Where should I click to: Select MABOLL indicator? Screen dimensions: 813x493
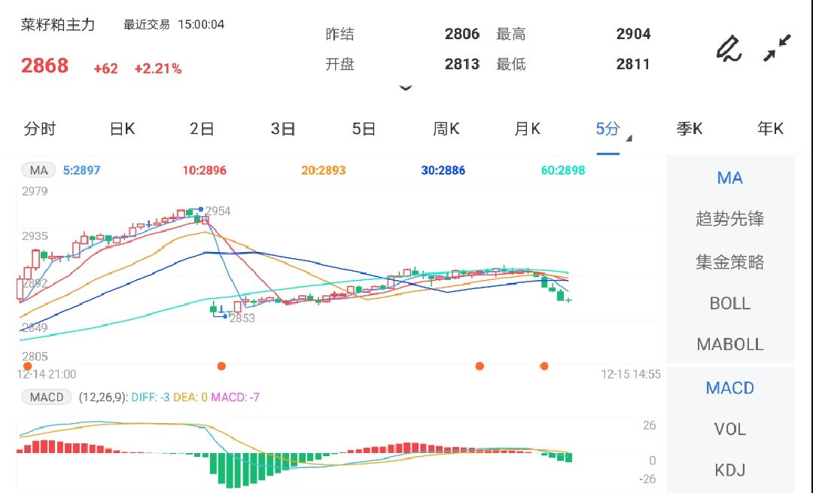730,344
